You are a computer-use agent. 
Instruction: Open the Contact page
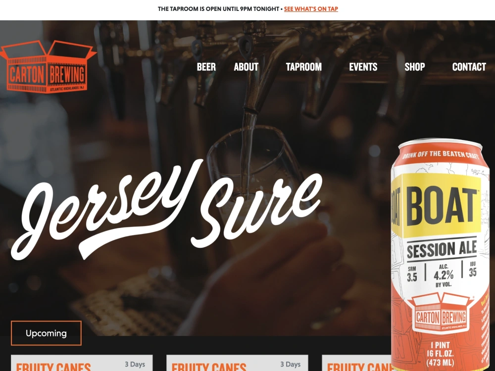[469, 67]
